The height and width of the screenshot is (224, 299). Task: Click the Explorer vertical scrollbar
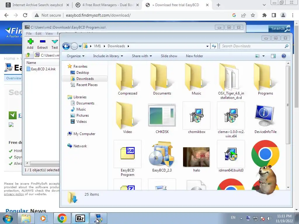point(288,105)
